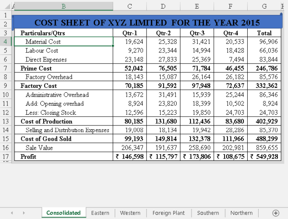288x219 pixels.
Task: Go to the Foreign Plant sheet
Action: (169, 213)
